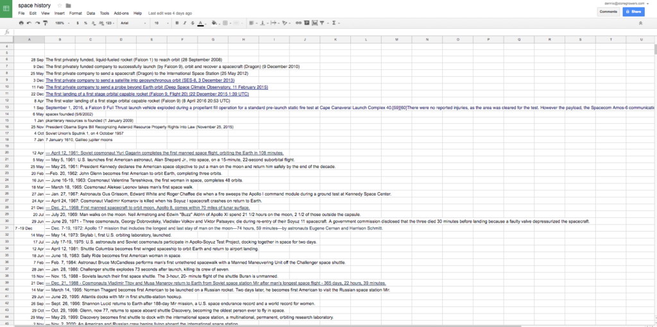Screen dimensions: 657x327
Task: Undo the last action
Action: pos(30,23)
